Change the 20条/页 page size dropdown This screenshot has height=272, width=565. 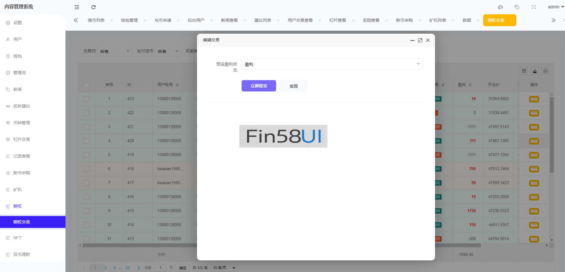pos(223,267)
